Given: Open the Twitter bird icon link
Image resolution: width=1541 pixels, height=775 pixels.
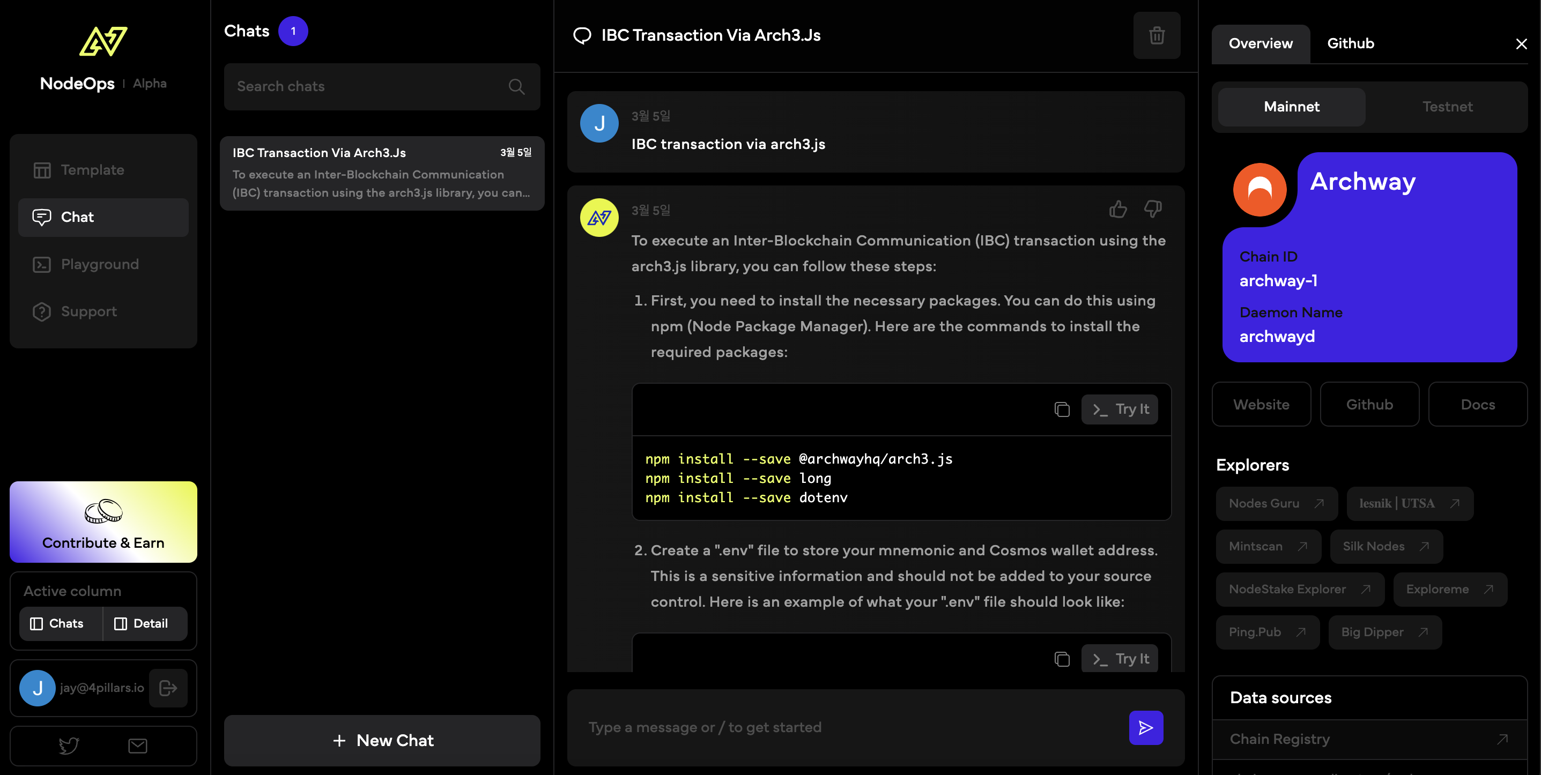Looking at the screenshot, I should [69, 746].
